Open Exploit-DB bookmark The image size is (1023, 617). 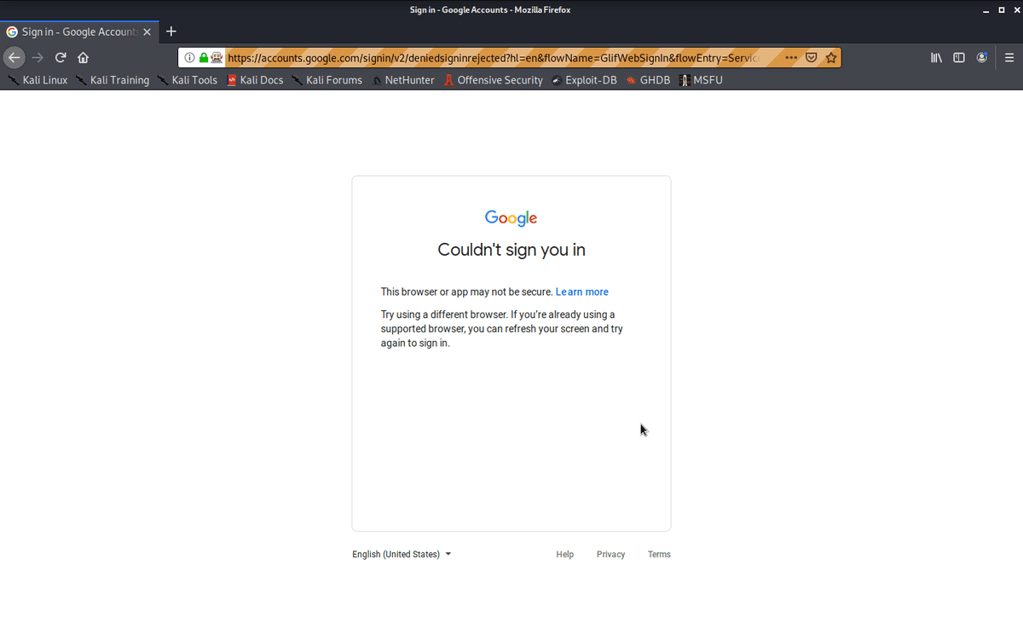584,80
